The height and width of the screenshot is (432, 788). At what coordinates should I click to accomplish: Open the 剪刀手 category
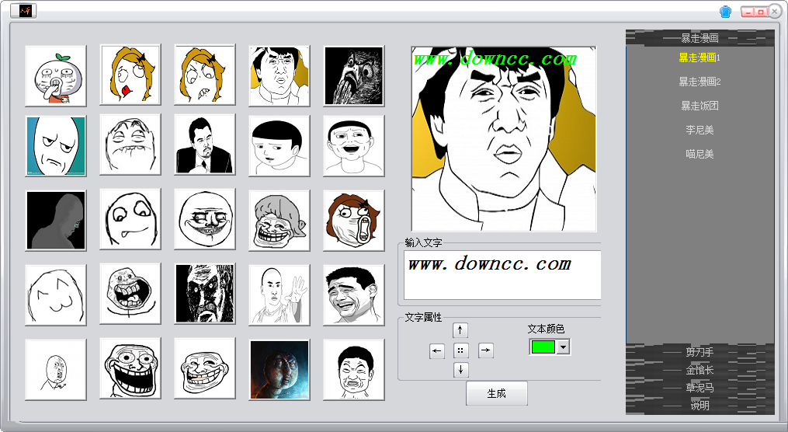pos(699,352)
